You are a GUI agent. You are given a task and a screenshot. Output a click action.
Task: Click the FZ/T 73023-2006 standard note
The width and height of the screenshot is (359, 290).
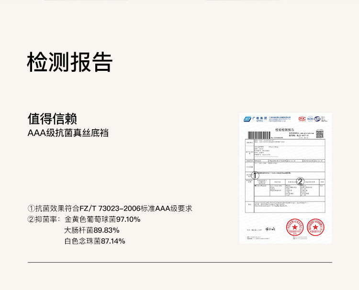pos(110,209)
